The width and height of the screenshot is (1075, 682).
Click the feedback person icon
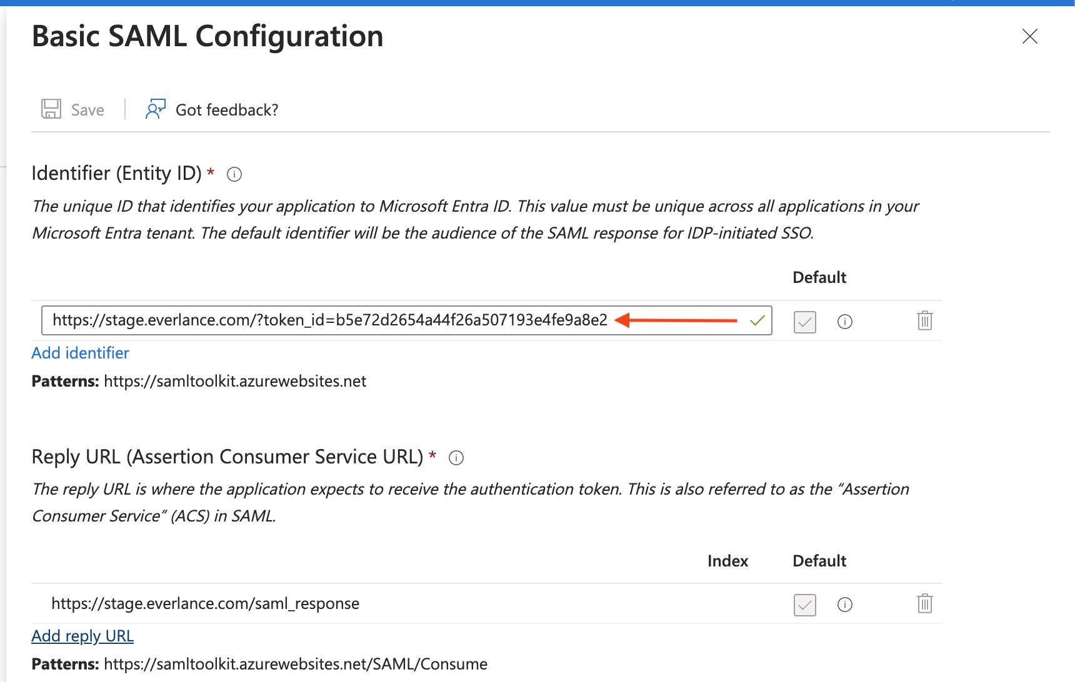pyautogui.click(x=155, y=109)
